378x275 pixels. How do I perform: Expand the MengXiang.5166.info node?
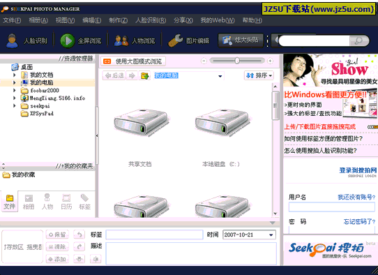pyautogui.click(x=15, y=98)
